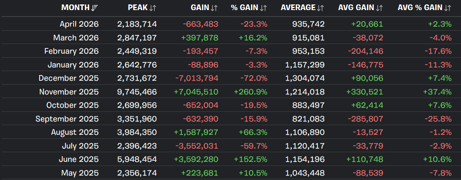Select the September 2025 row label
Viewport: 461px width, 180px height.
tap(67, 119)
